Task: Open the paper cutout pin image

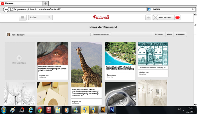Action: (52, 94)
